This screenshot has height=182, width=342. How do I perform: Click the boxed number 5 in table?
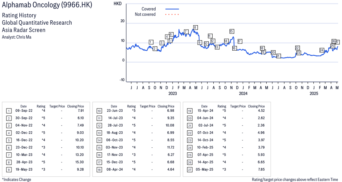(9, 141)
